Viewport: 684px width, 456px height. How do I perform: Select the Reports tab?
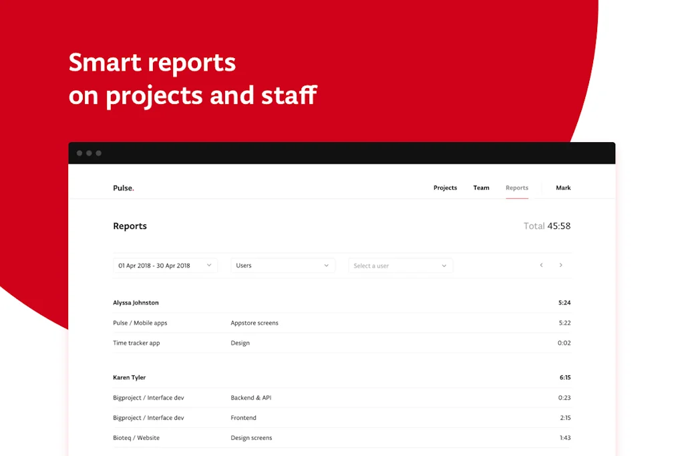point(517,188)
